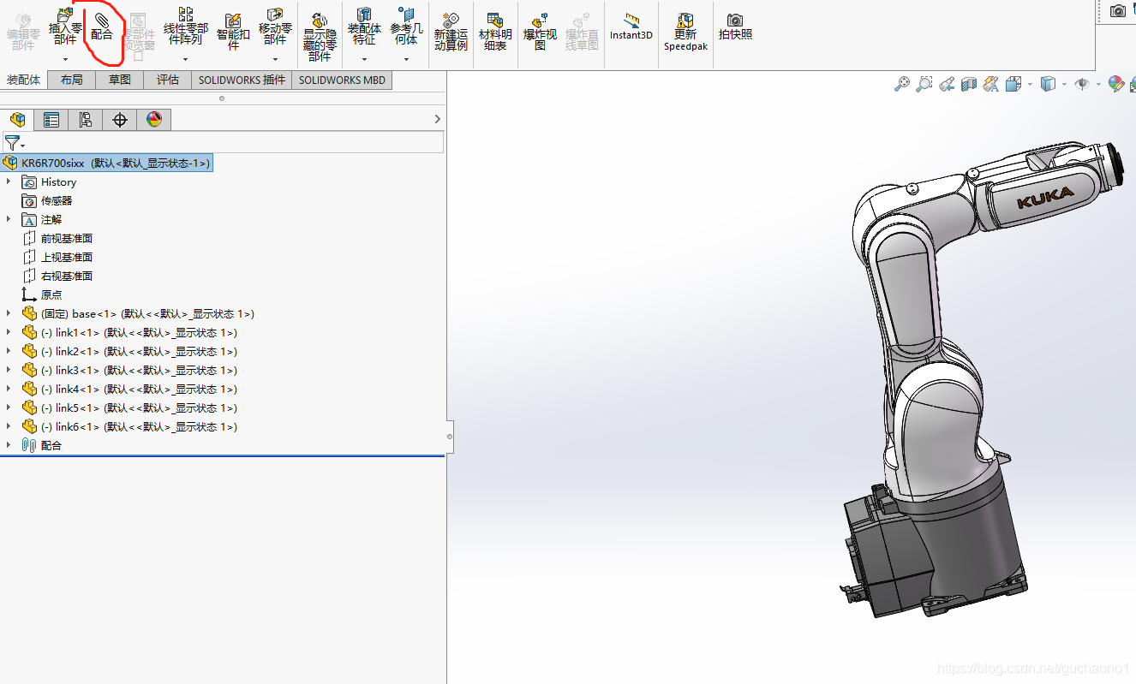Expand the History tree node
1136x684 pixels.
tap(9, 181)
